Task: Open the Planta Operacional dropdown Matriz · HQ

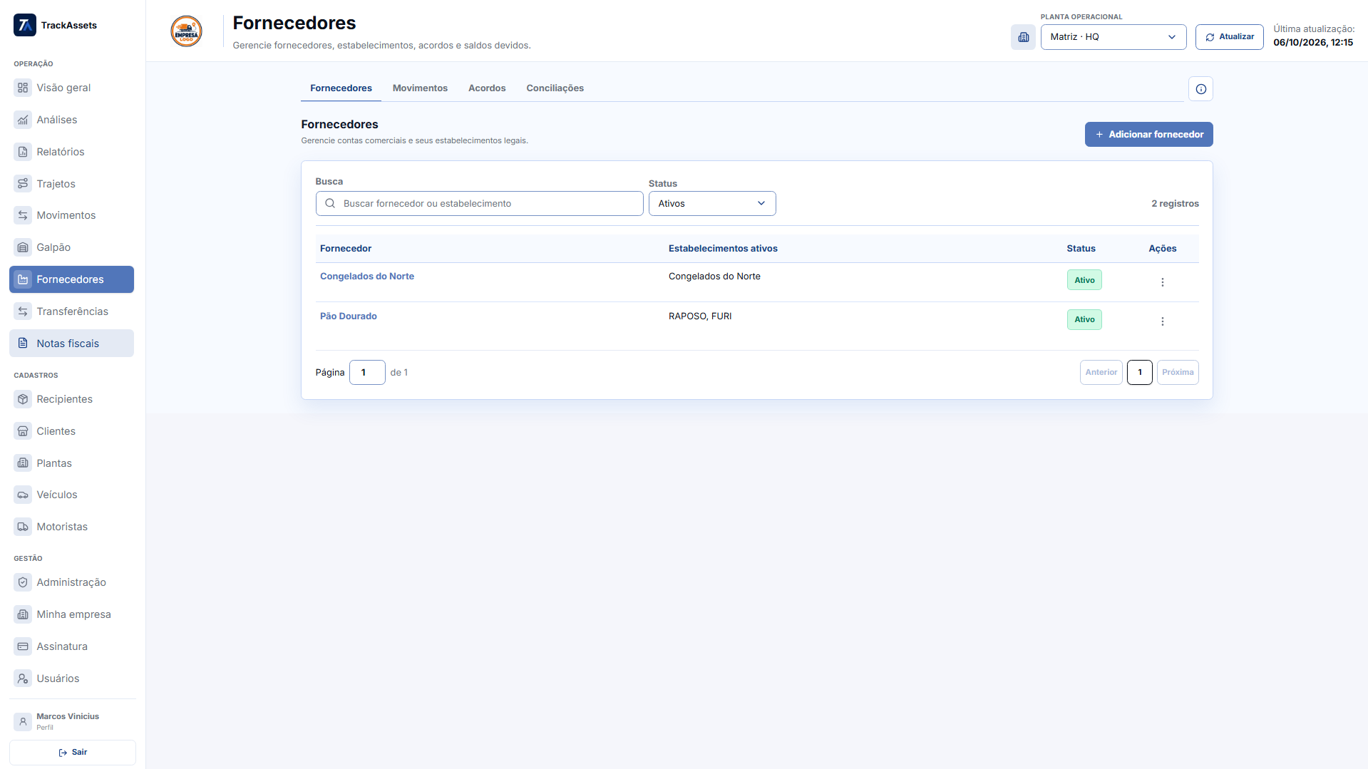Action: pyautogui.click(x=1113, y=37)
